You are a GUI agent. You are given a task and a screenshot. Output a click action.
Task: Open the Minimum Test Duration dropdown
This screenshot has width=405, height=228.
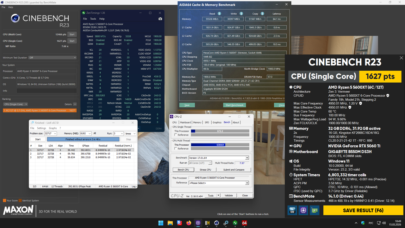tap(52, 58)
